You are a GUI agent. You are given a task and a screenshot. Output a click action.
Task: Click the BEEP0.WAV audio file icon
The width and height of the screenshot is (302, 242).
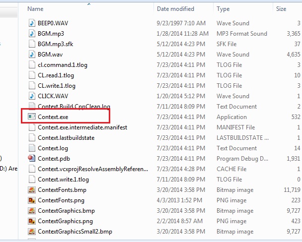pyautogui.click(x=32, y=23)
